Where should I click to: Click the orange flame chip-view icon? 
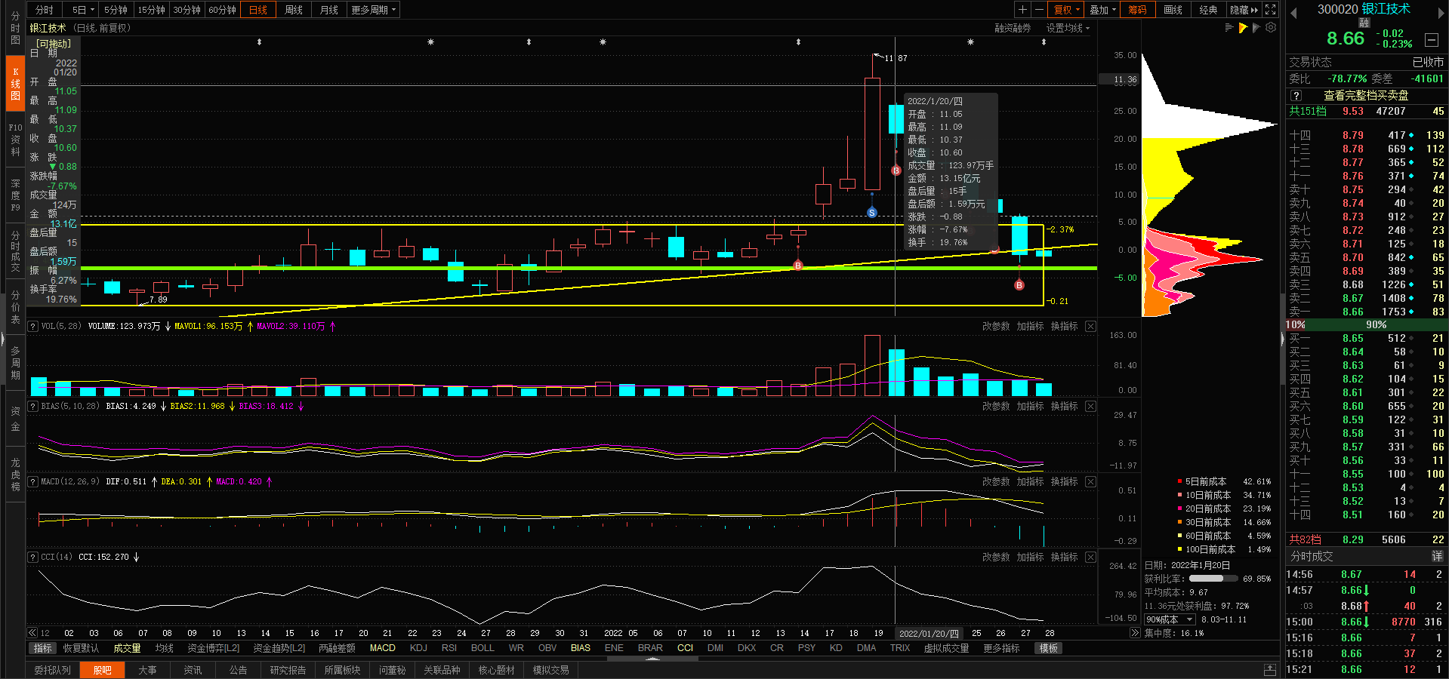pyautogui.click(x=1243, y=28)
